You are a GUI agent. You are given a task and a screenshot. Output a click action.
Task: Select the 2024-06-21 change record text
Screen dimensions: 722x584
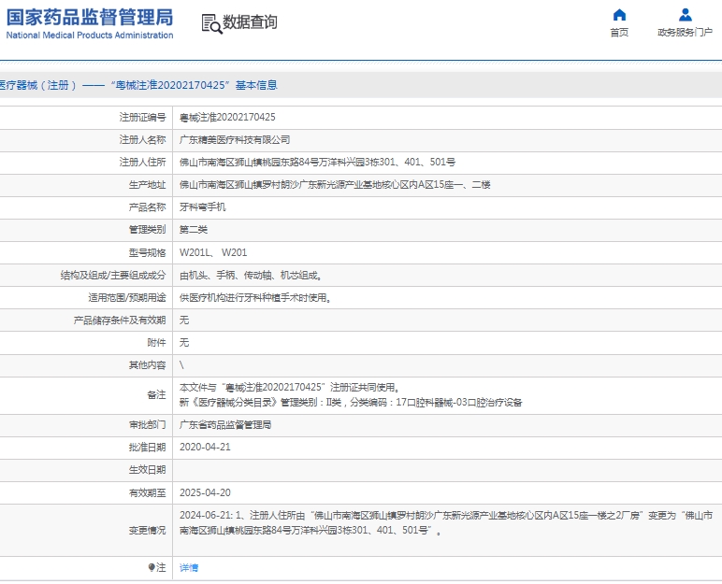point(446,522)
